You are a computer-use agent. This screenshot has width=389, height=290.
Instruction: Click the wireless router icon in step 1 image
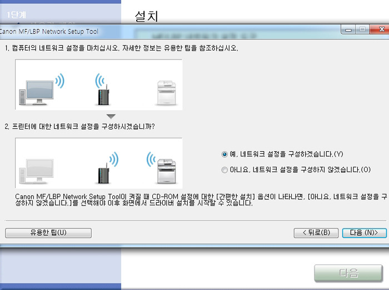[x=103, y=95]
